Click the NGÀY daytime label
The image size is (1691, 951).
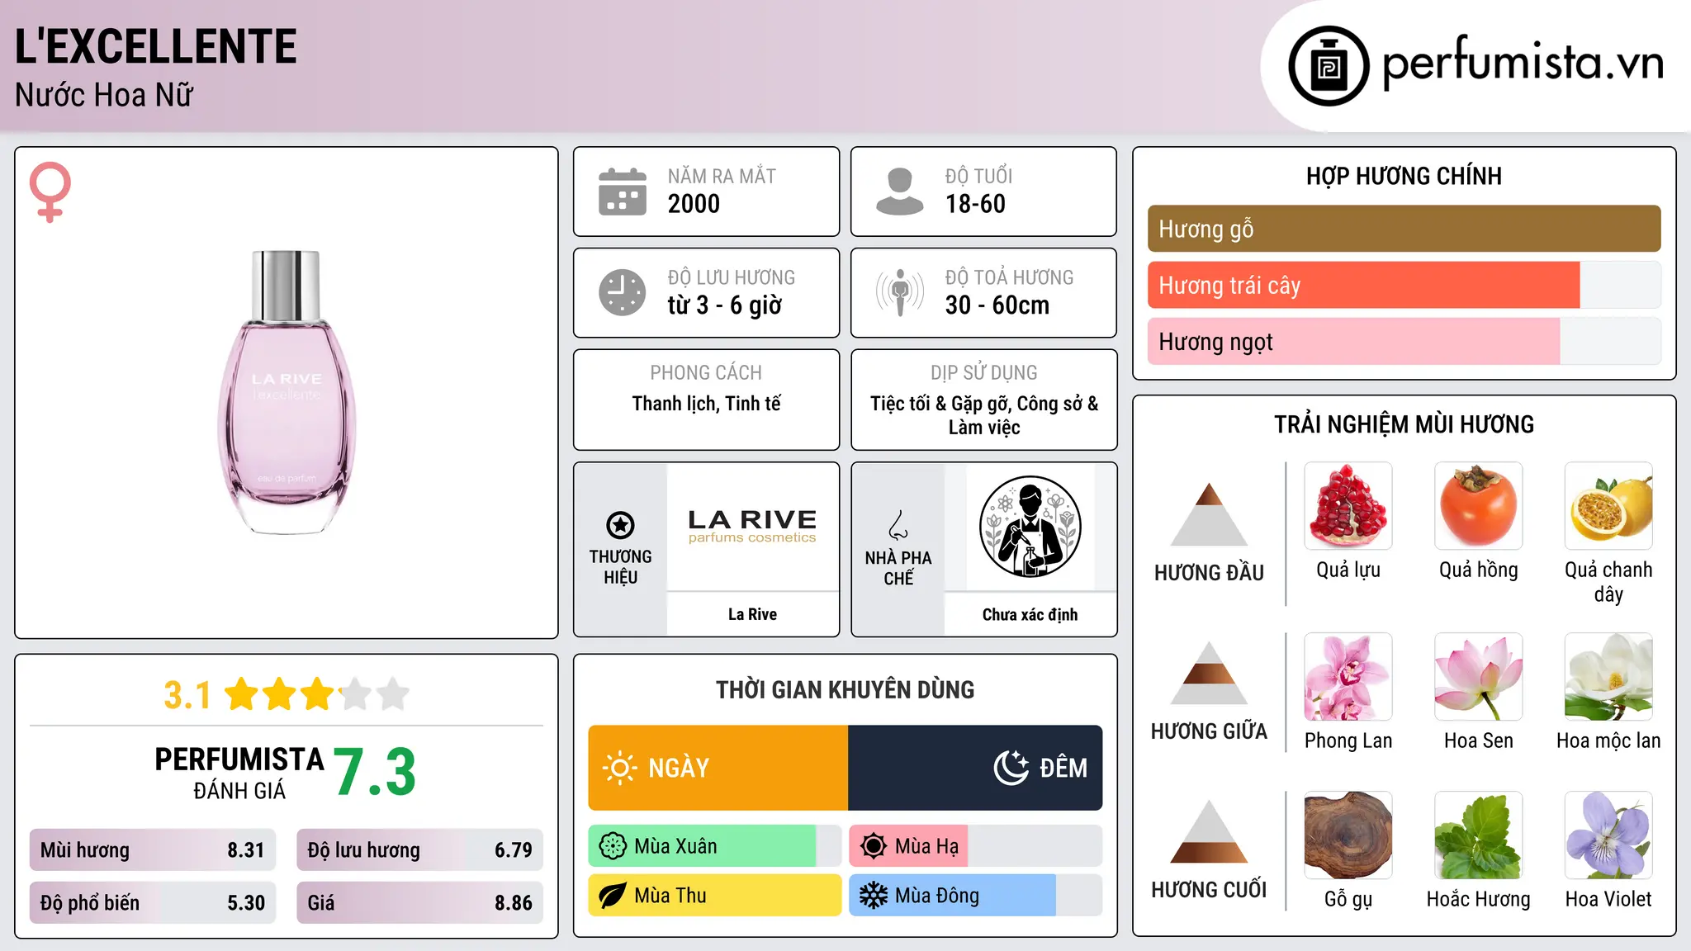(679, 769)
